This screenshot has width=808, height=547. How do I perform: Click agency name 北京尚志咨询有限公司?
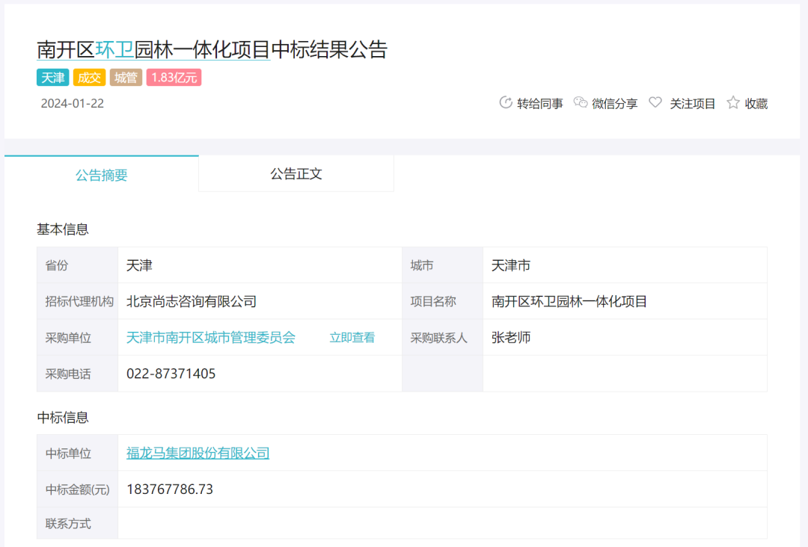(x=192, y=301)
